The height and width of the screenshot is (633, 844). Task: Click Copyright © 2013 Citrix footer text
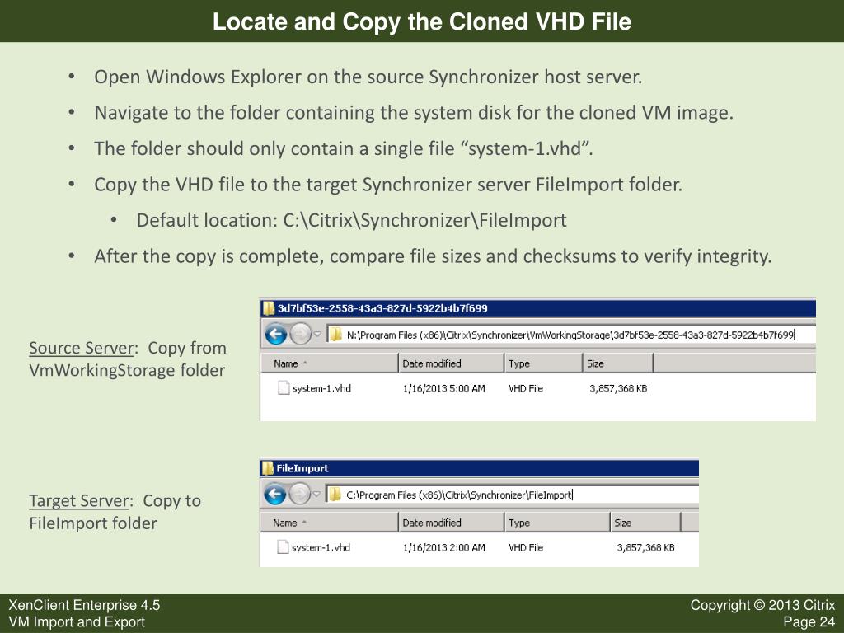762,605
